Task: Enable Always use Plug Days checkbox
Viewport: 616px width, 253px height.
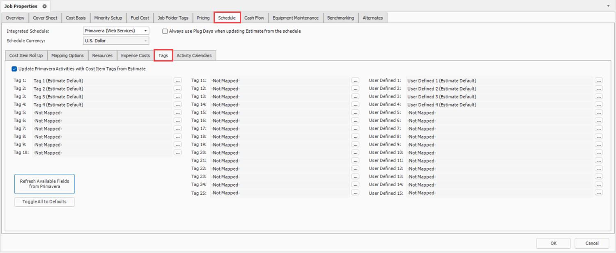Action: (165, 31)
